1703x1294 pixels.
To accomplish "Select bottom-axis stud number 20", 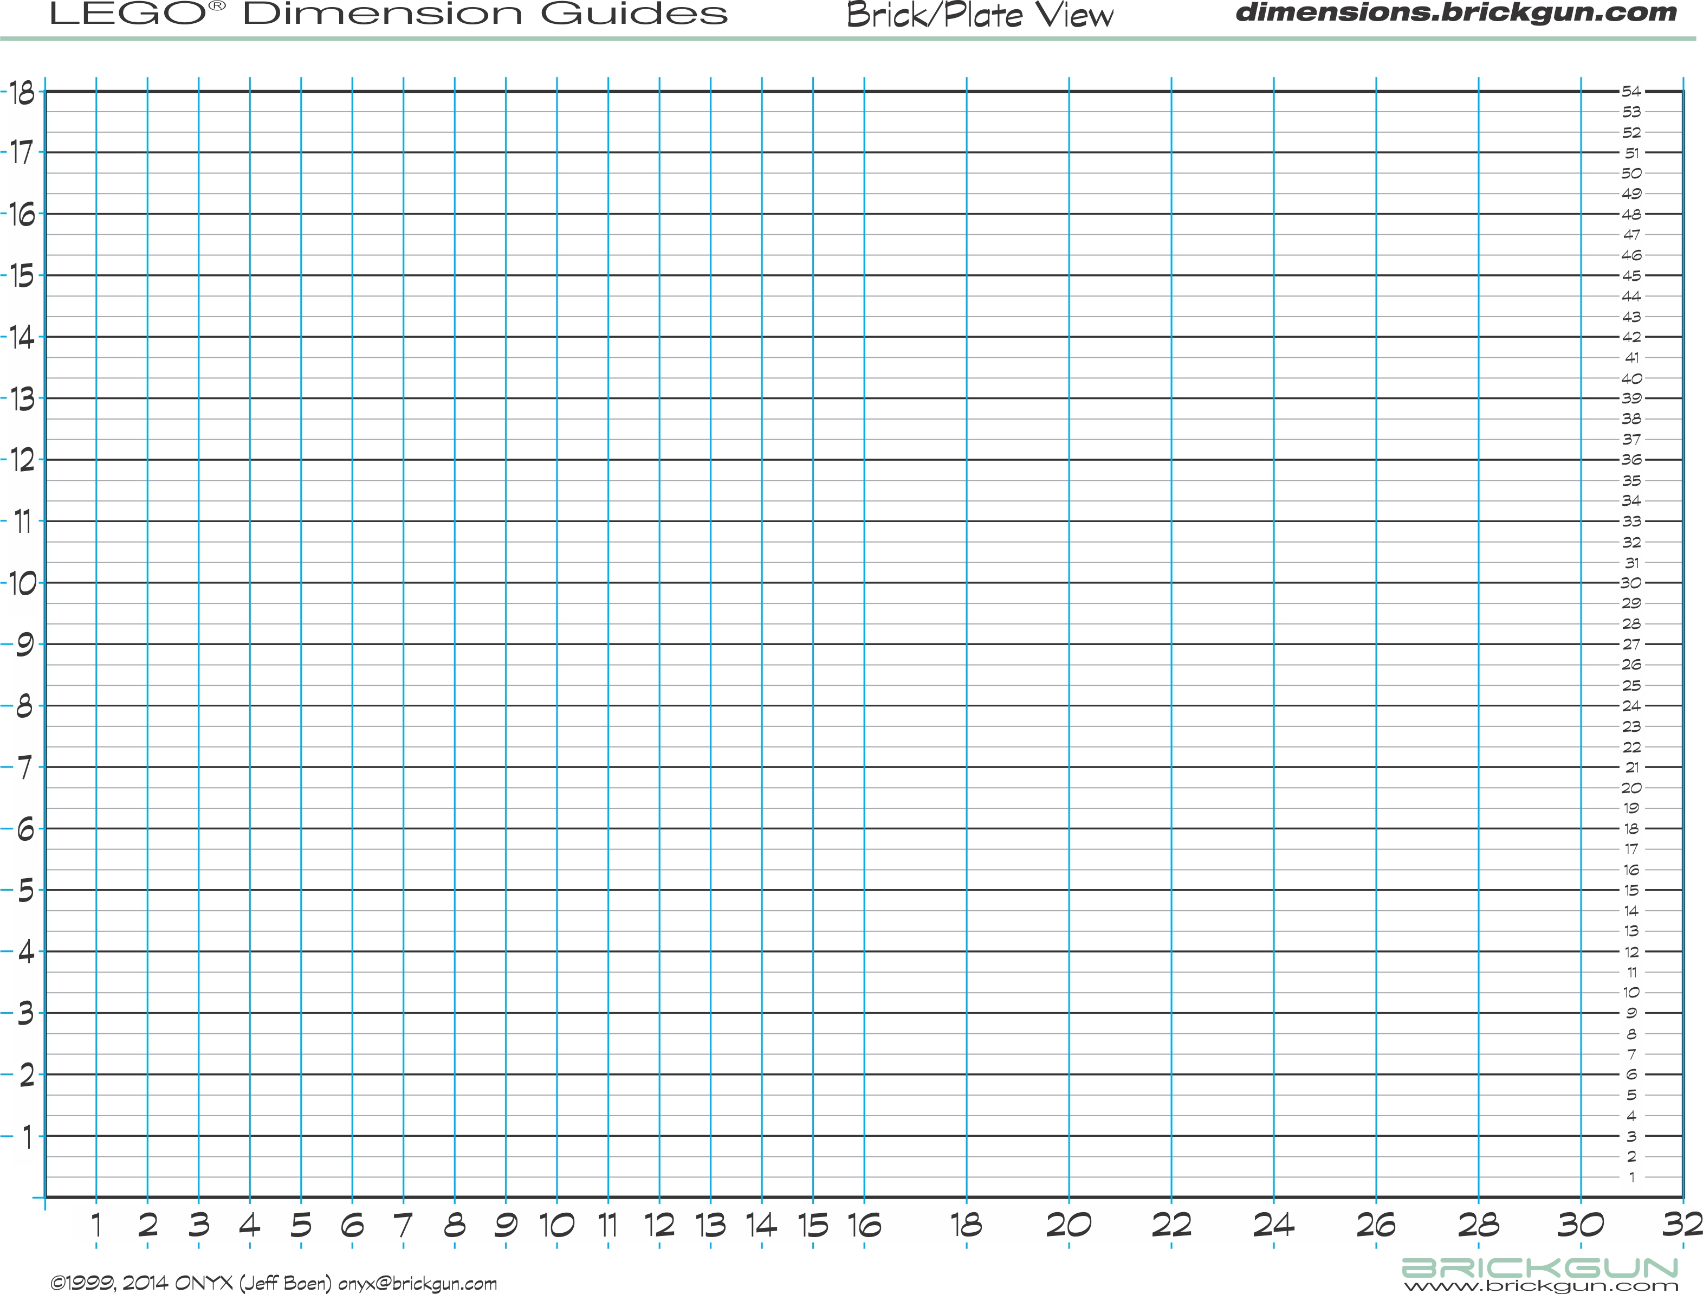I will point(1069,1225).
